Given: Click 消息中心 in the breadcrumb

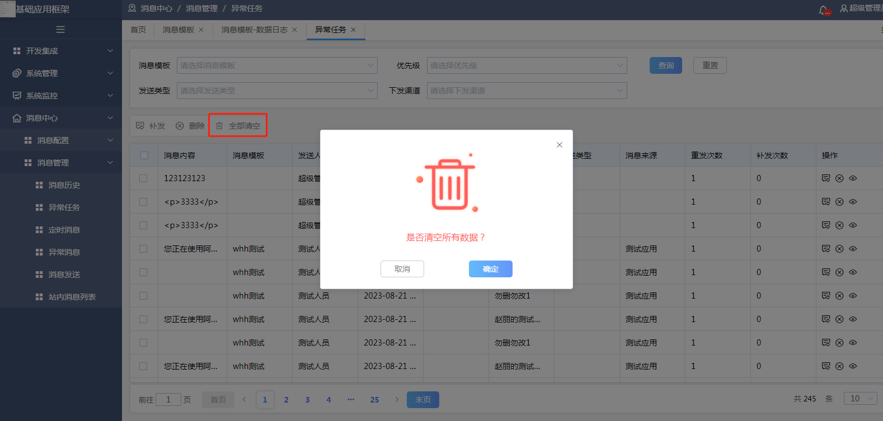Looking at the screenshot, I should (x=156, y=8).
